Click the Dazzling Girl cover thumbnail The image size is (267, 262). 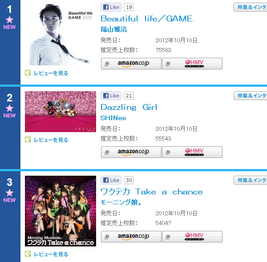(61, 112)
